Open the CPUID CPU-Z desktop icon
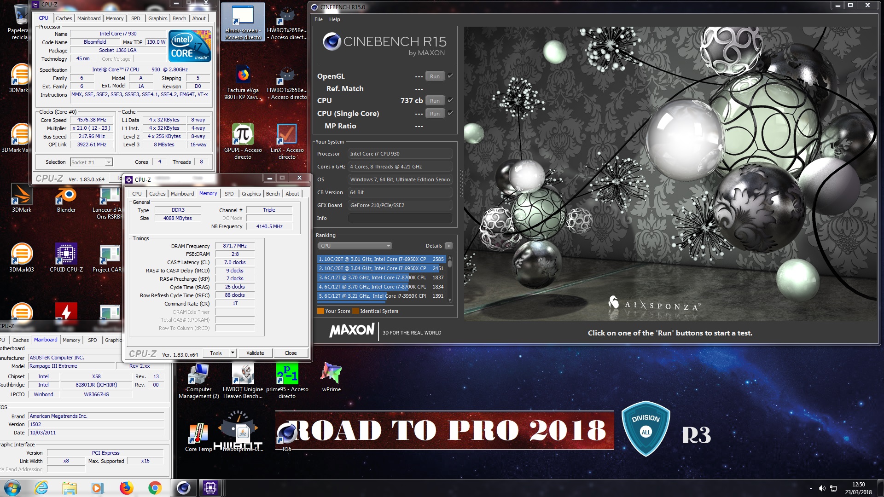884x497 pixels. pyautogui.click(x=66, y=258)
